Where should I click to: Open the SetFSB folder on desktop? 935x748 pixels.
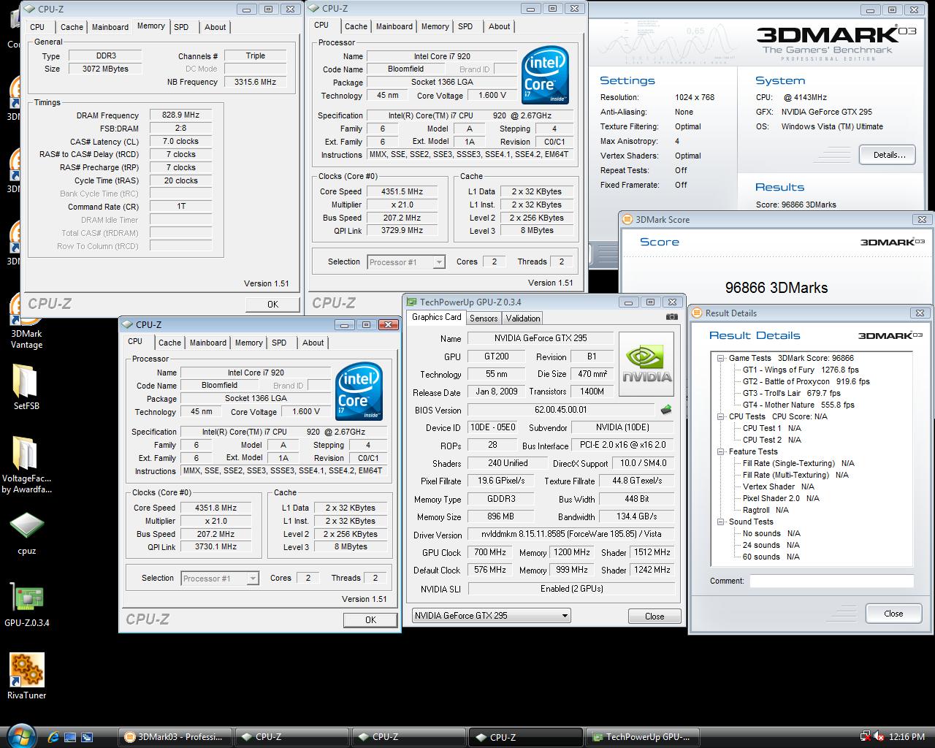26,385
